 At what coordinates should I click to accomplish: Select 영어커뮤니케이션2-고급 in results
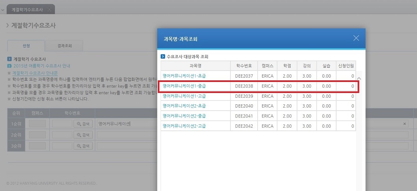click(x=184, y=126)
